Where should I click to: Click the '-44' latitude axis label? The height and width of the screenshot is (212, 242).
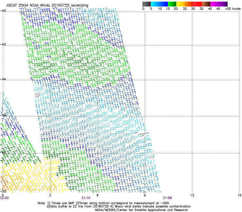(x=3, y=79)
